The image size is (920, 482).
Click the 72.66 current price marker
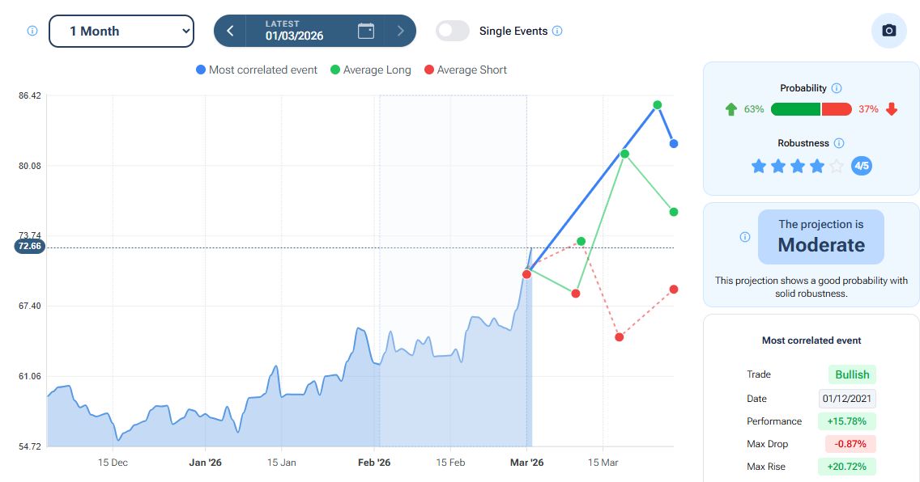pos(29,246)
